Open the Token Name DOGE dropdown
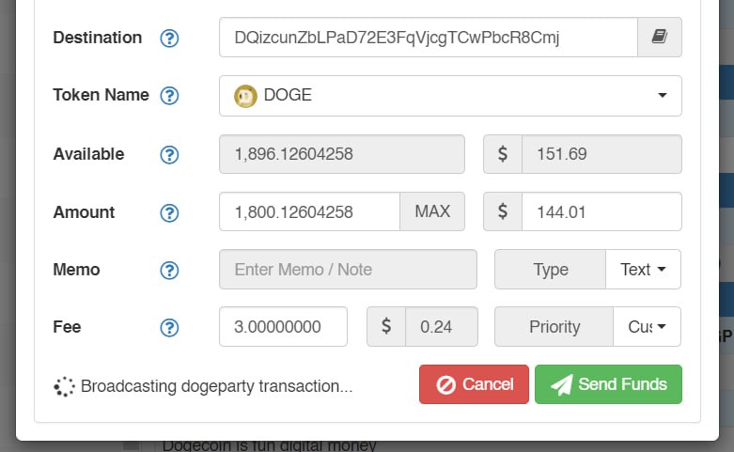The width and height of the screenshot is (734, 452). [x=450, y=96]
